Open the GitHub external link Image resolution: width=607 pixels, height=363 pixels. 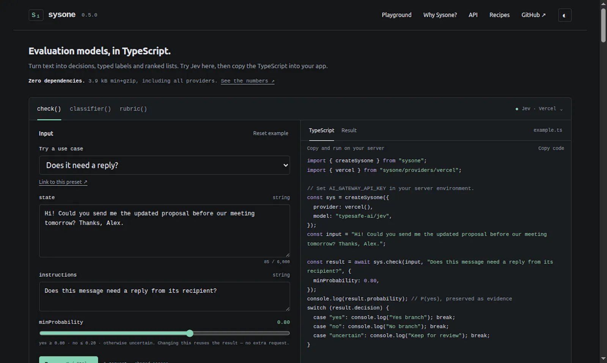pos(533,15)
